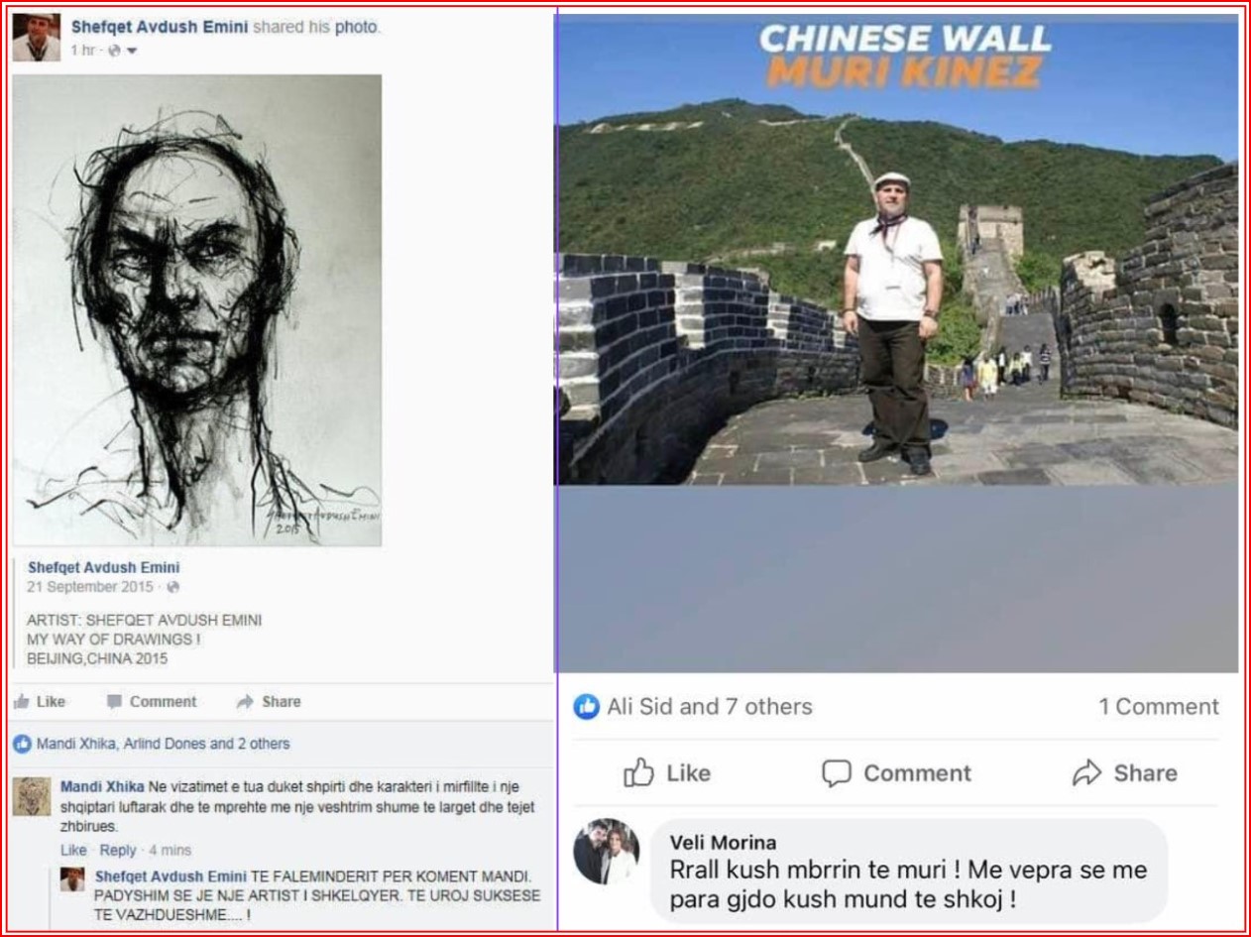Open the post options dropdown arrow next to 1 hr
The width and height of the screenshot is (1251, 937).
(132, 52)
